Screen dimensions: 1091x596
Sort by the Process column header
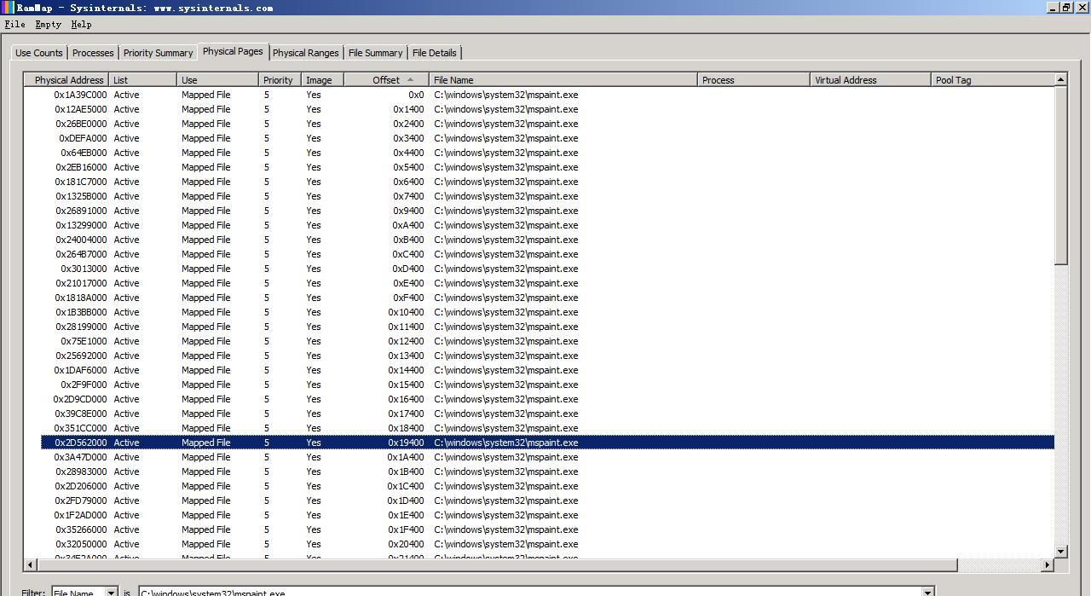pyautogui.click(x=753, y=80)
